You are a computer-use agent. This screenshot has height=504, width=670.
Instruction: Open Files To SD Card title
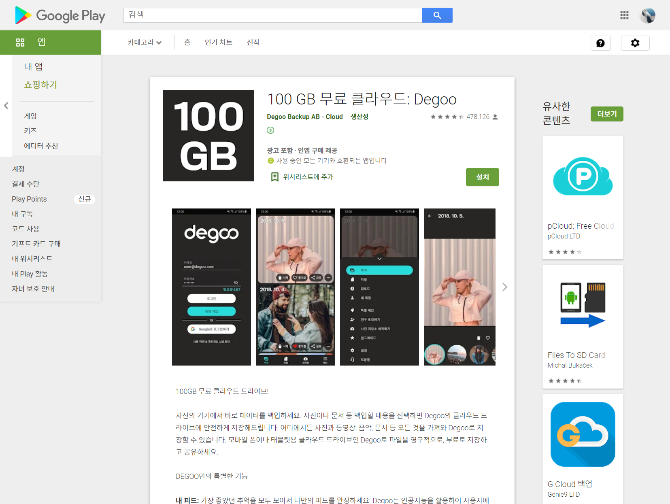pos(576,355)
